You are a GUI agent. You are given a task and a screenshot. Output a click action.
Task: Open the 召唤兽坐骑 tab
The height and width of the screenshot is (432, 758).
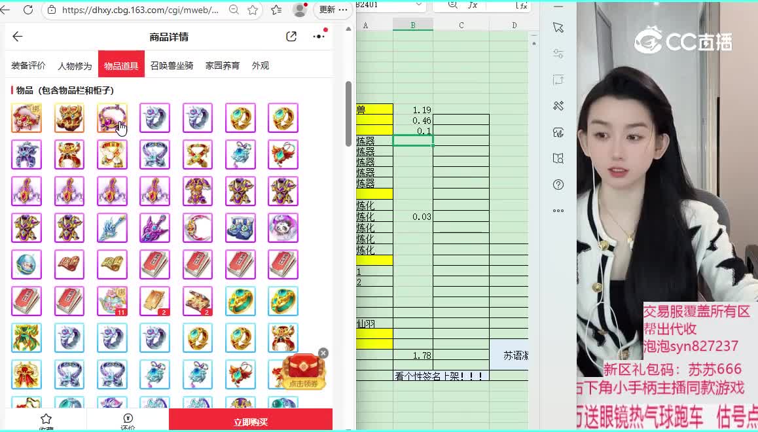pyautogui.click(x=171, y=65)
